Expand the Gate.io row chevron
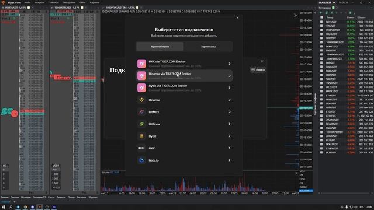The height and width of the screenshot is (210, 374). point(230,160)
